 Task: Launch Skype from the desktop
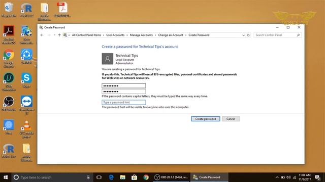(26, 80)
